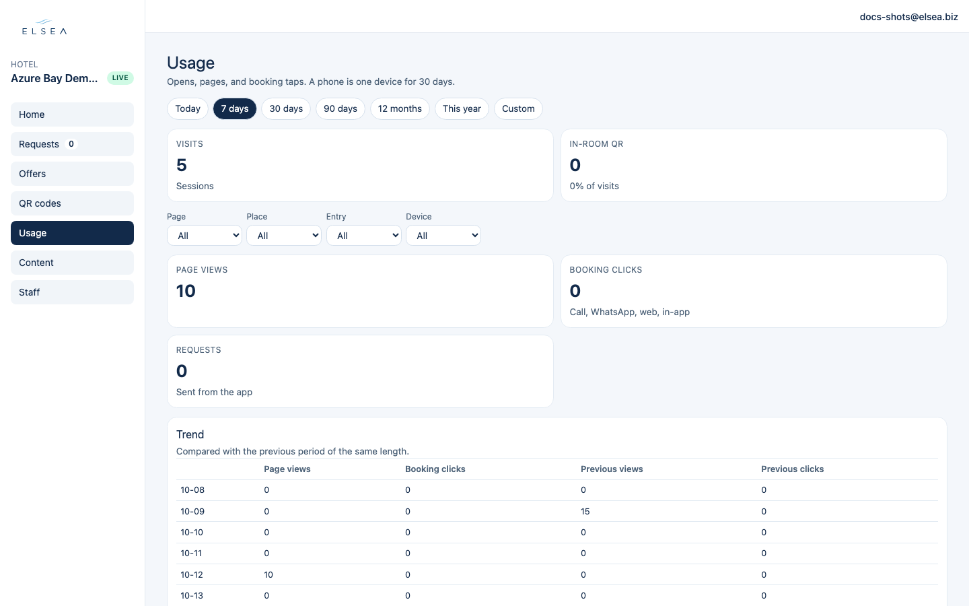The image size is (969, 606).
Task: Switch the time range to Today
Action: click(188, 108)
